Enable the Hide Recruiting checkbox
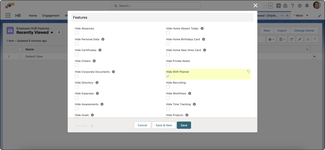 168,87
